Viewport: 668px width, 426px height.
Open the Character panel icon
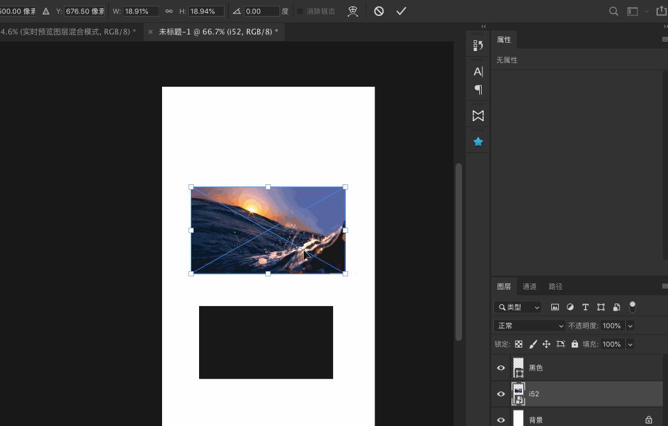[x=477, y=71]
